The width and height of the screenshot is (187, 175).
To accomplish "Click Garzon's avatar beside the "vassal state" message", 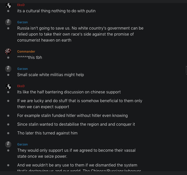I will pyautogui.click(x=8, y=144).
